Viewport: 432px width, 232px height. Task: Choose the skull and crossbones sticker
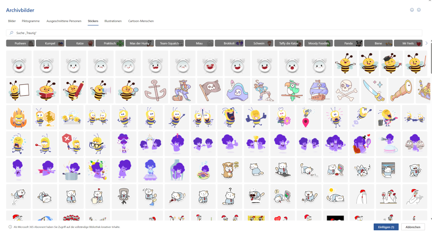pyautogui.click(x=346, y=89)
